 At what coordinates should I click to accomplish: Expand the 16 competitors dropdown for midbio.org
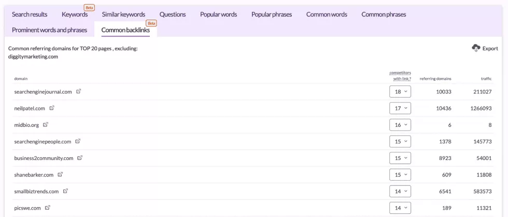click(x=400, y=125)
